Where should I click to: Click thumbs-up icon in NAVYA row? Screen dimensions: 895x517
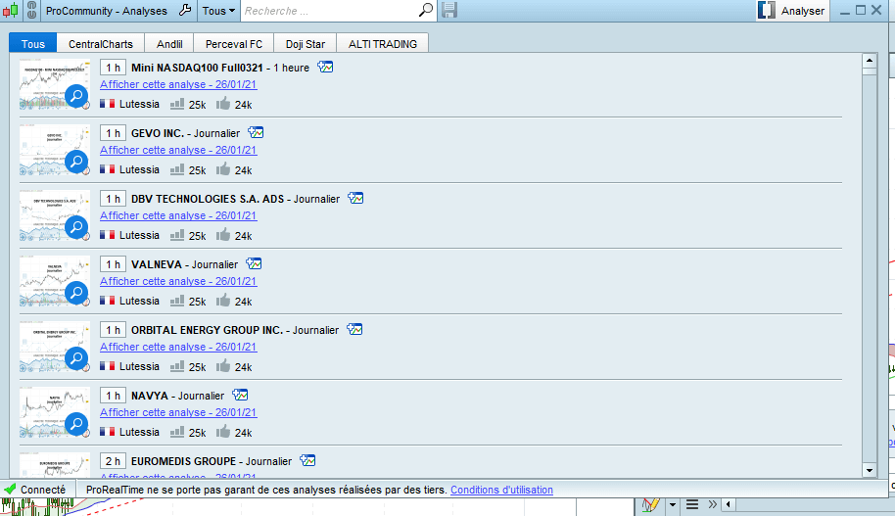coord(223,432)
